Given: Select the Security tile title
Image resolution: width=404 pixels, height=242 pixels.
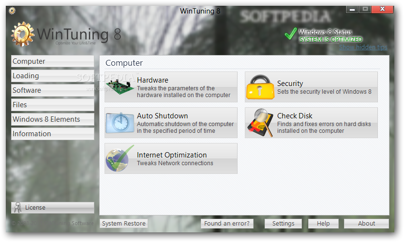Looking at the screenshot, I should click(x=290, y=84).
